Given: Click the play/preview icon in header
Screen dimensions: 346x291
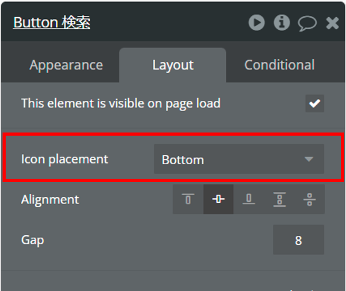Looking at the screenshot, I should (256, 22).
